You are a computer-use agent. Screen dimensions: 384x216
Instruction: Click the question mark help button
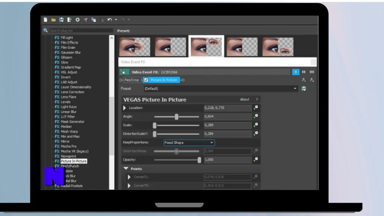(x=257, y=99)
